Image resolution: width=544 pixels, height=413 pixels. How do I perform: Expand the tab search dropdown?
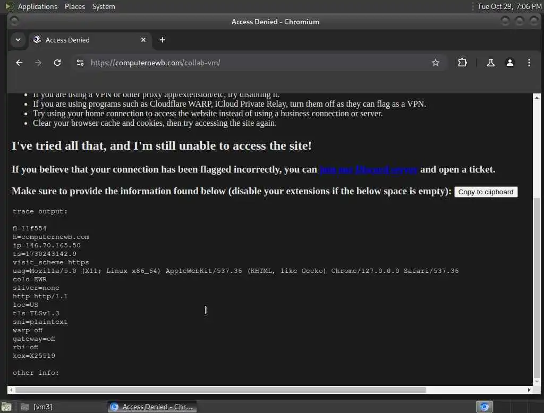pyautogui.click(x=18, y=40)
